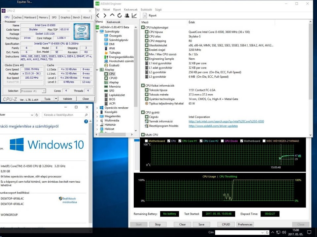The height and width of the screenshot is (237, 317).
Task: Open the AIDA64 graph chart toolbar icon
Action: pos(134,15)
